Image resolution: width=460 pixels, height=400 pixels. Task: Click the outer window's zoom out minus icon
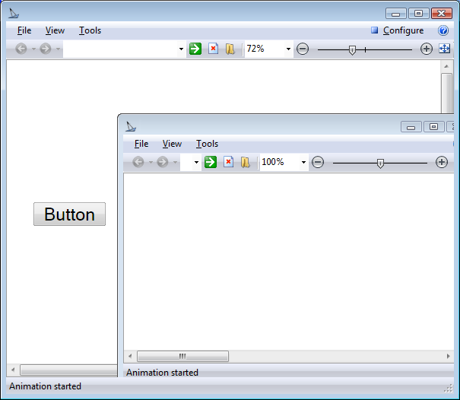pyautogui.click(x=303, y=49)
